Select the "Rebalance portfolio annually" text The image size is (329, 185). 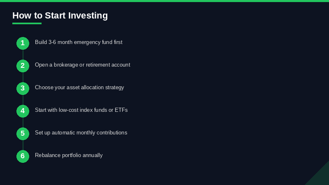[69, 155]
